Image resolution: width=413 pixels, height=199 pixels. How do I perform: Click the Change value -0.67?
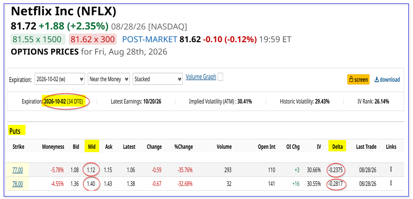pyautogui.click(x=157, y=184)
